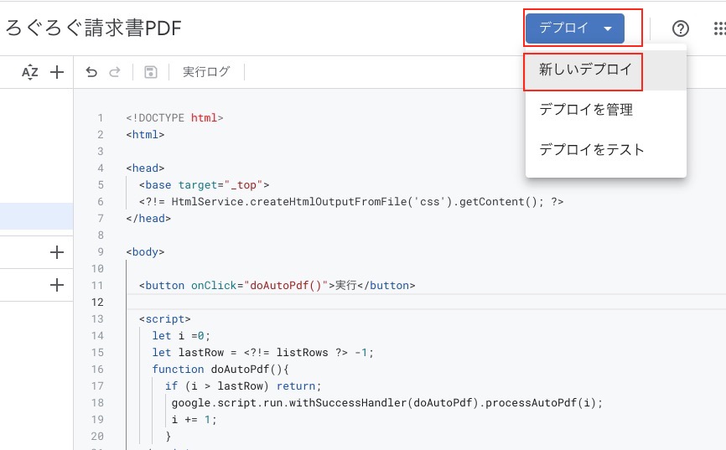Choose デプロイを管理 menu entry

(605, 110)
